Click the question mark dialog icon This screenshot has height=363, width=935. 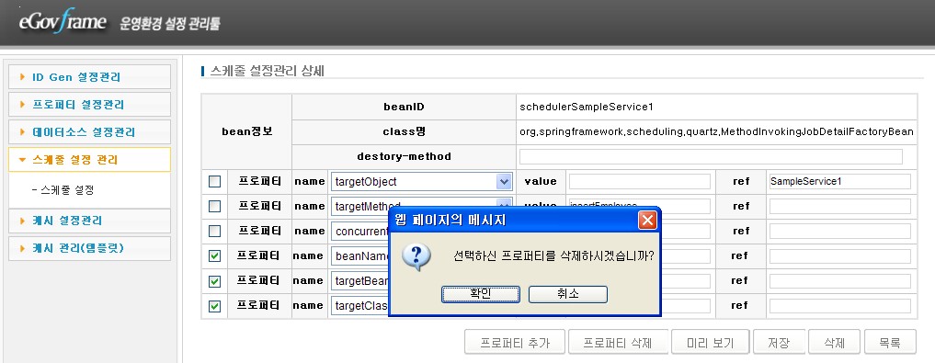[x=416, y=257]
